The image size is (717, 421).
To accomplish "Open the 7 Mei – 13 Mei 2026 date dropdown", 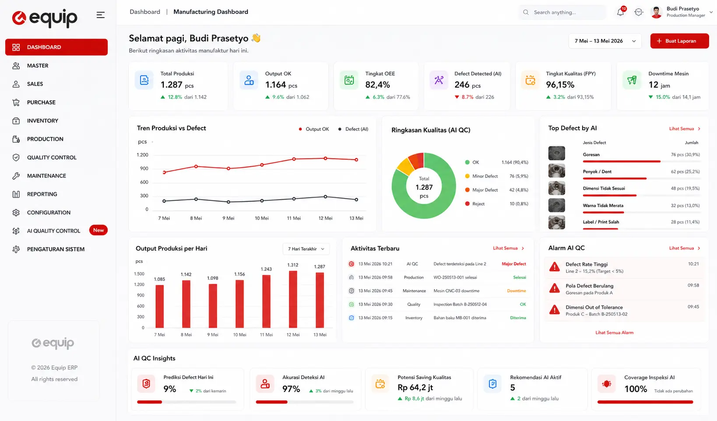I will 605,41.
